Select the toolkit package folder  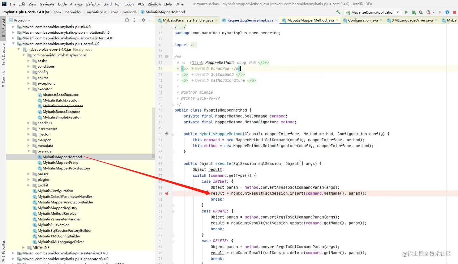click(x=43, y=185)
